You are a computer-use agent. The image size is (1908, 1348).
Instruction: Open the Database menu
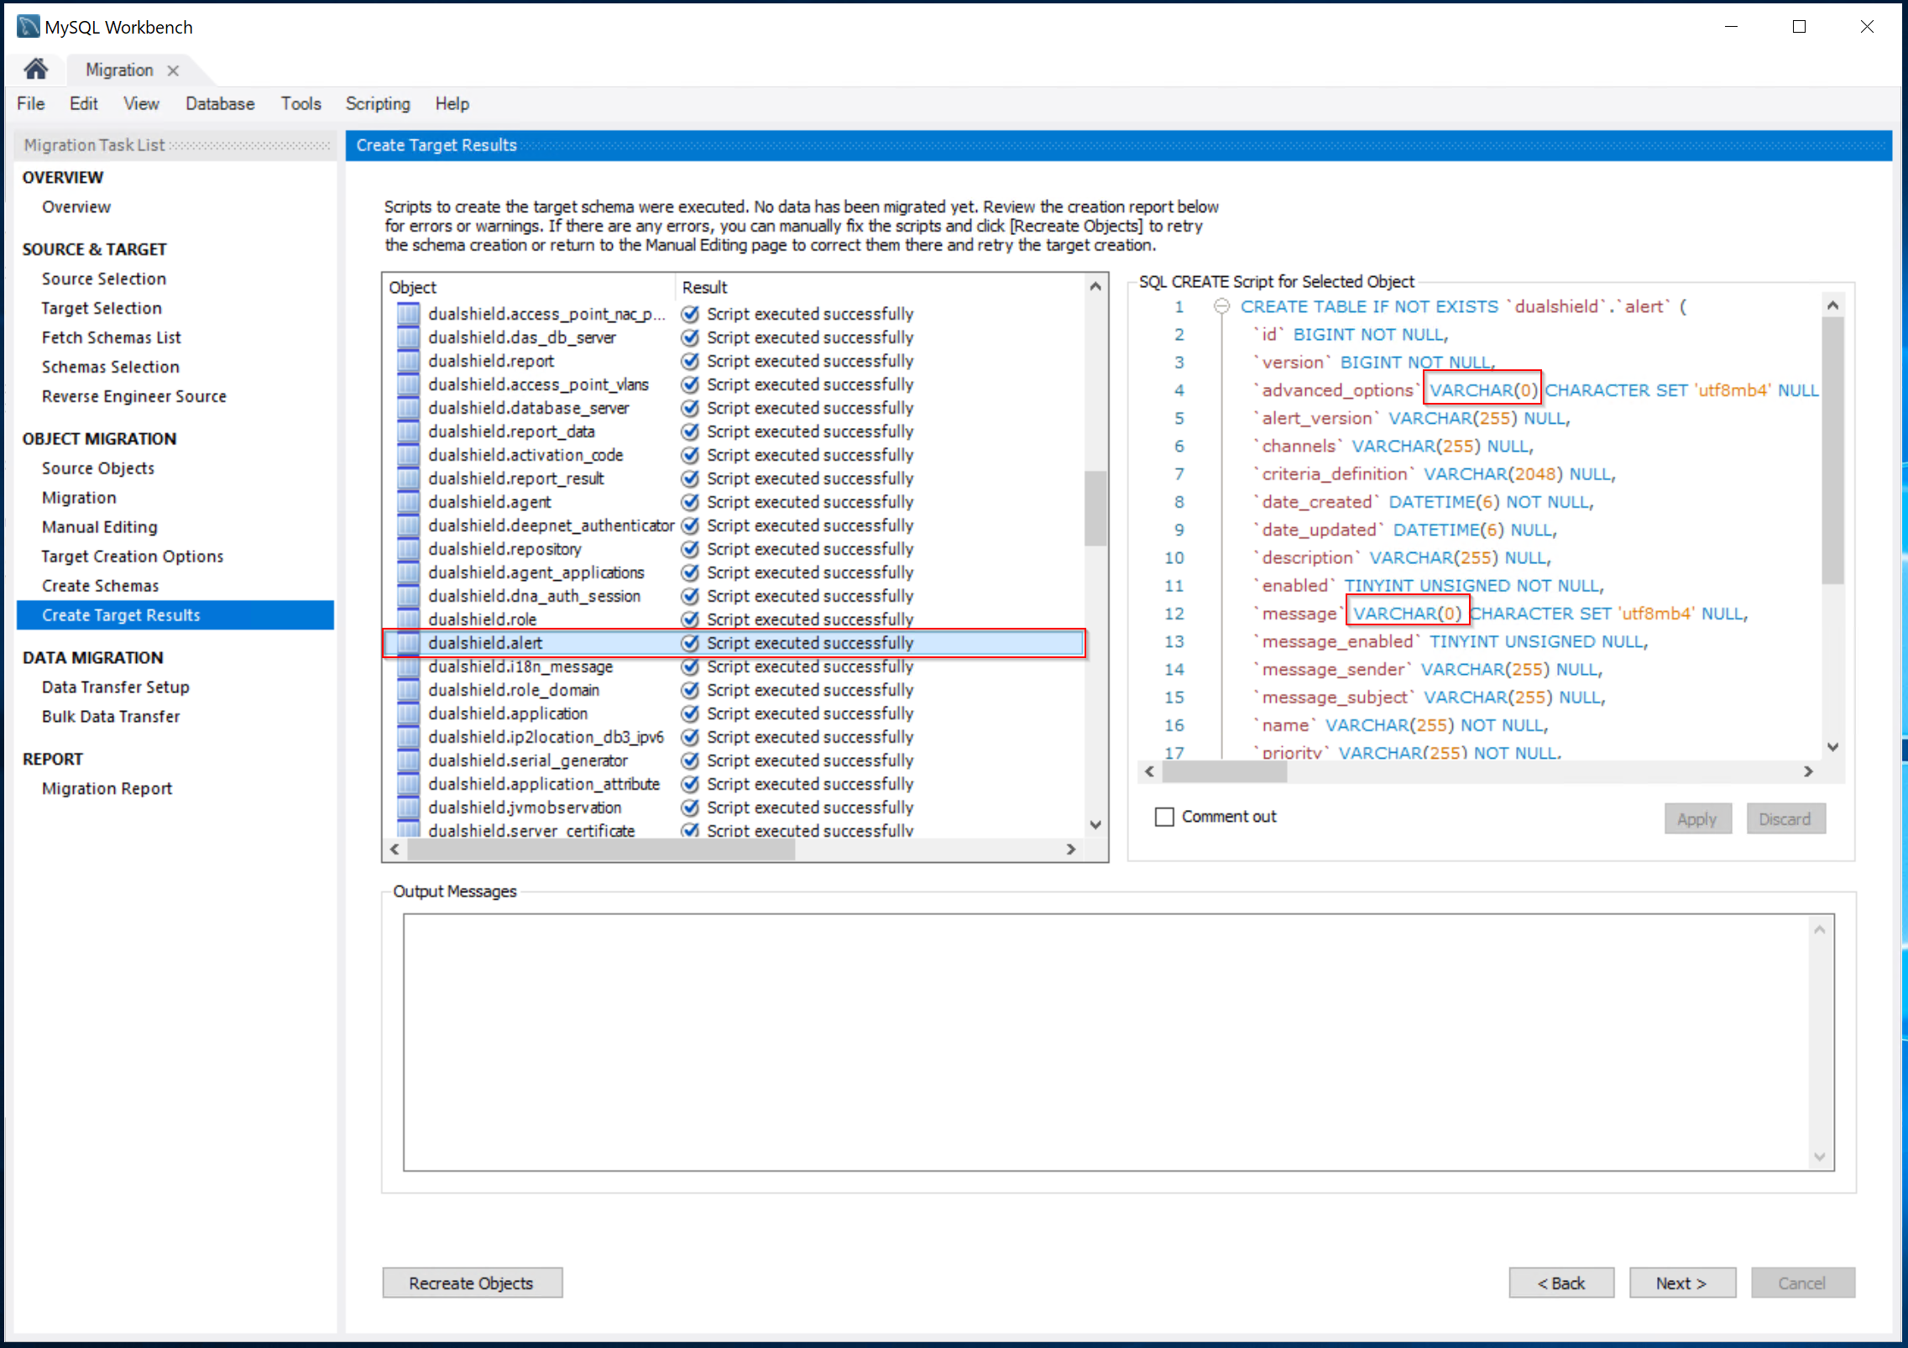click(x=220, y=104)
